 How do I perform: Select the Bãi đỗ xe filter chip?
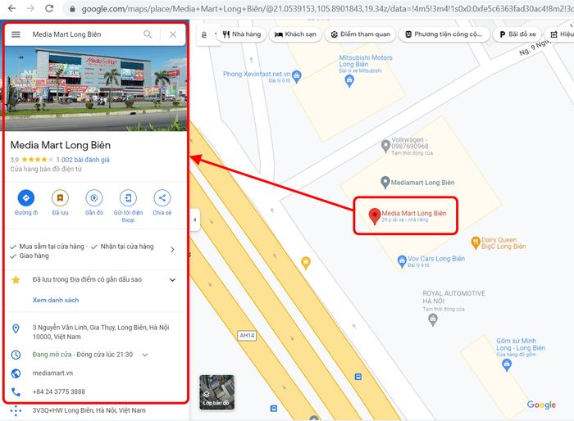tap(517, 34)
